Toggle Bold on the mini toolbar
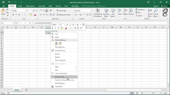The image size is (170, 95). 53,28
